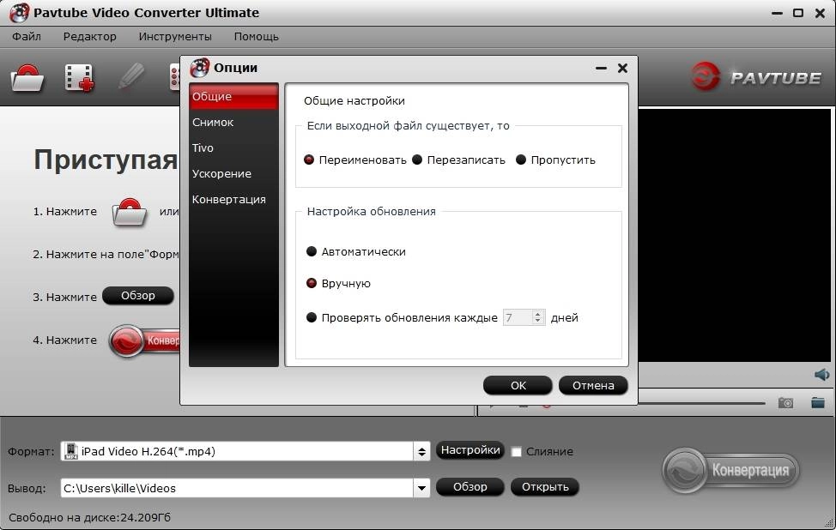Open the Редактор menu
Image resolution: width=836 pixels, height=530 pixels.
89,36
